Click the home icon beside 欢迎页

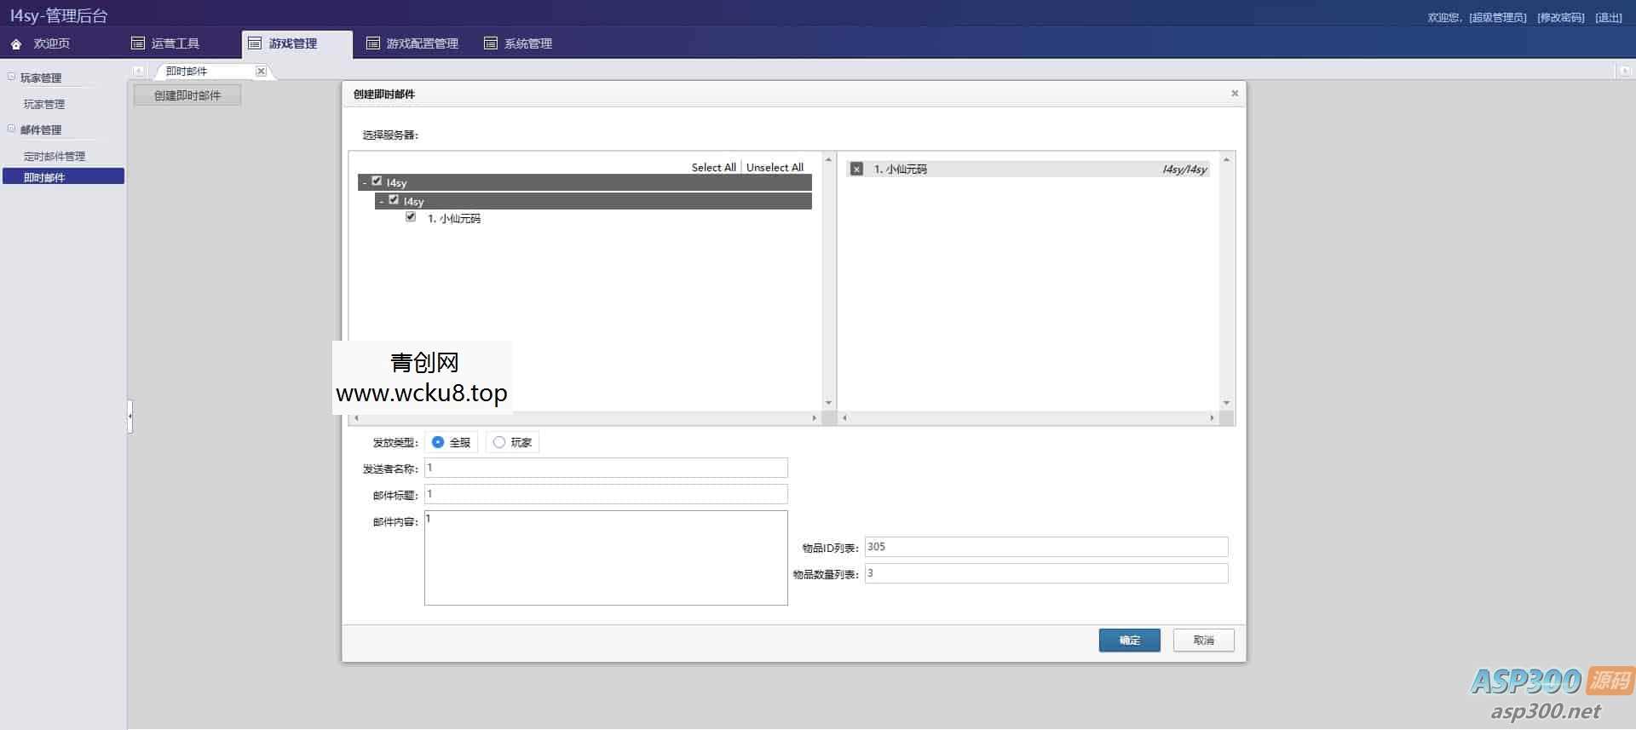(x=16, y=43)
